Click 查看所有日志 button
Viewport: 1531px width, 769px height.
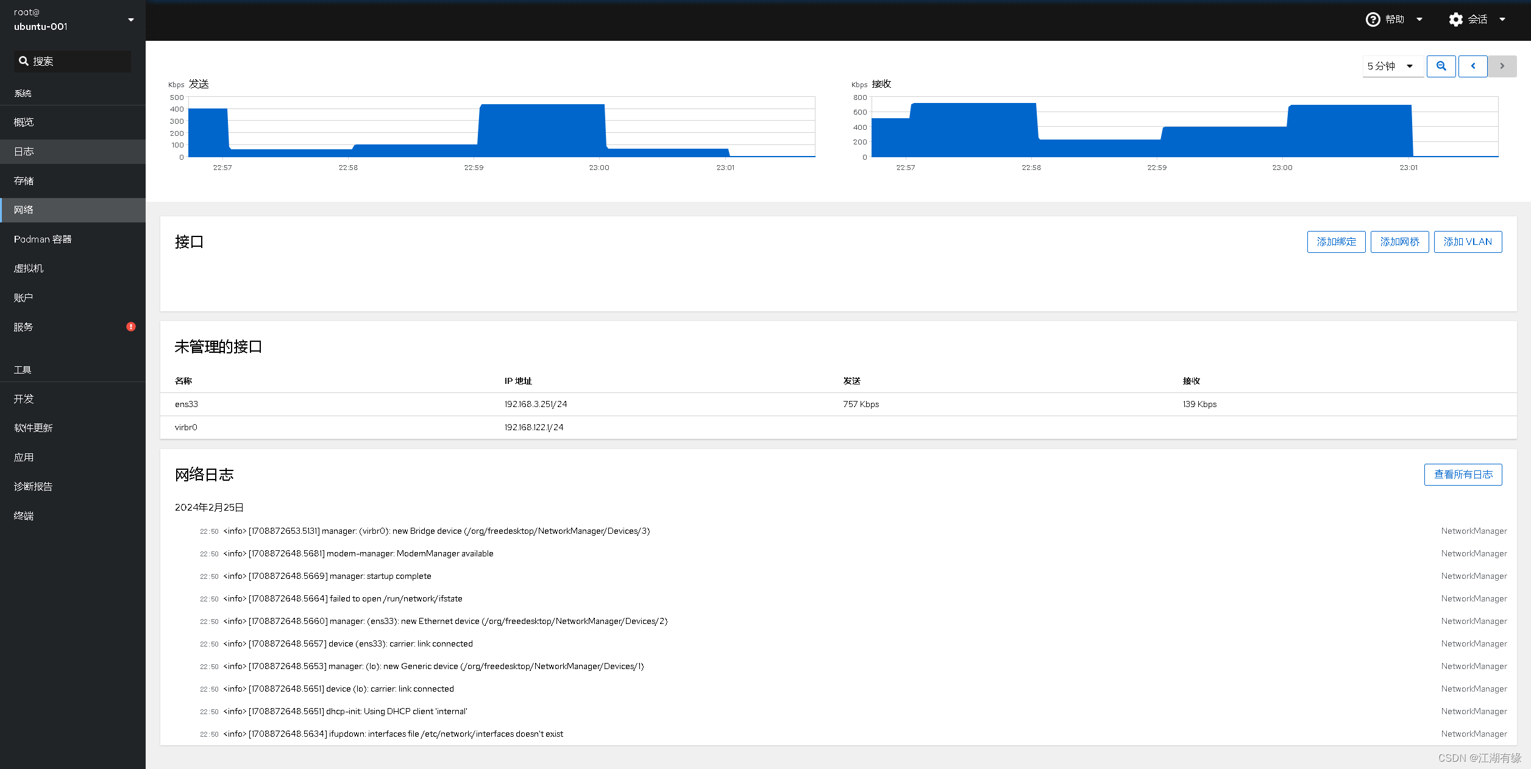tap(1463, 474)
